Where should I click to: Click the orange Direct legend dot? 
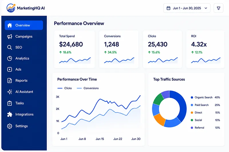(x=192, y=113)
